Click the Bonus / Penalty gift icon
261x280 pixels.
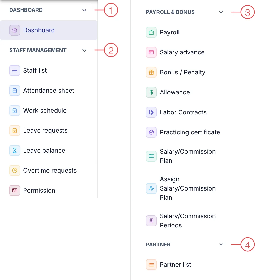151,72
